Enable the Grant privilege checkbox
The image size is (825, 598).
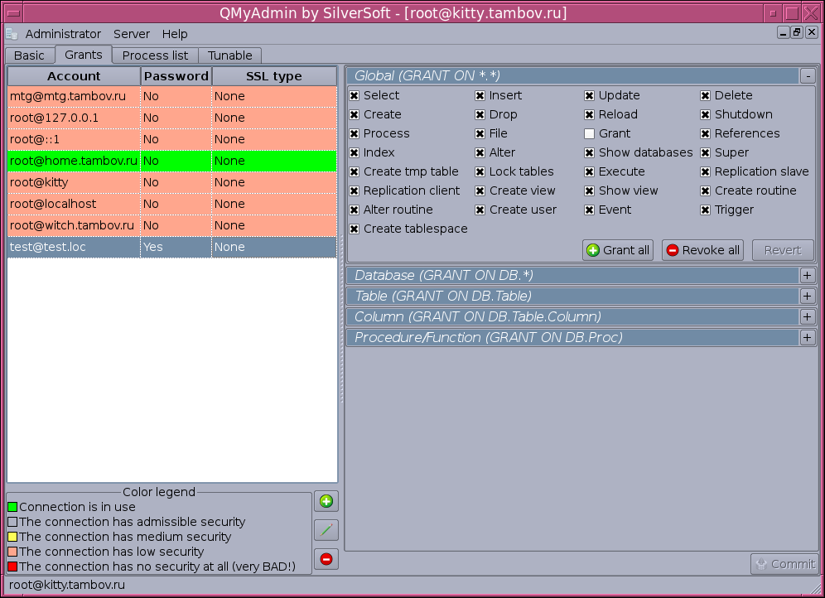coord(589,133)
